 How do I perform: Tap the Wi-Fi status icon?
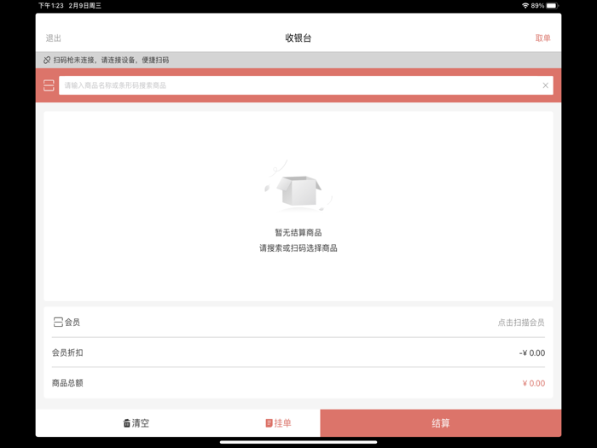click(525, 5)
